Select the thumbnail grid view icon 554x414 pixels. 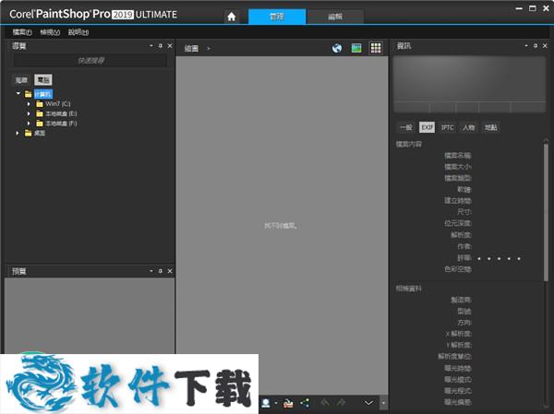tap(376, 48)
